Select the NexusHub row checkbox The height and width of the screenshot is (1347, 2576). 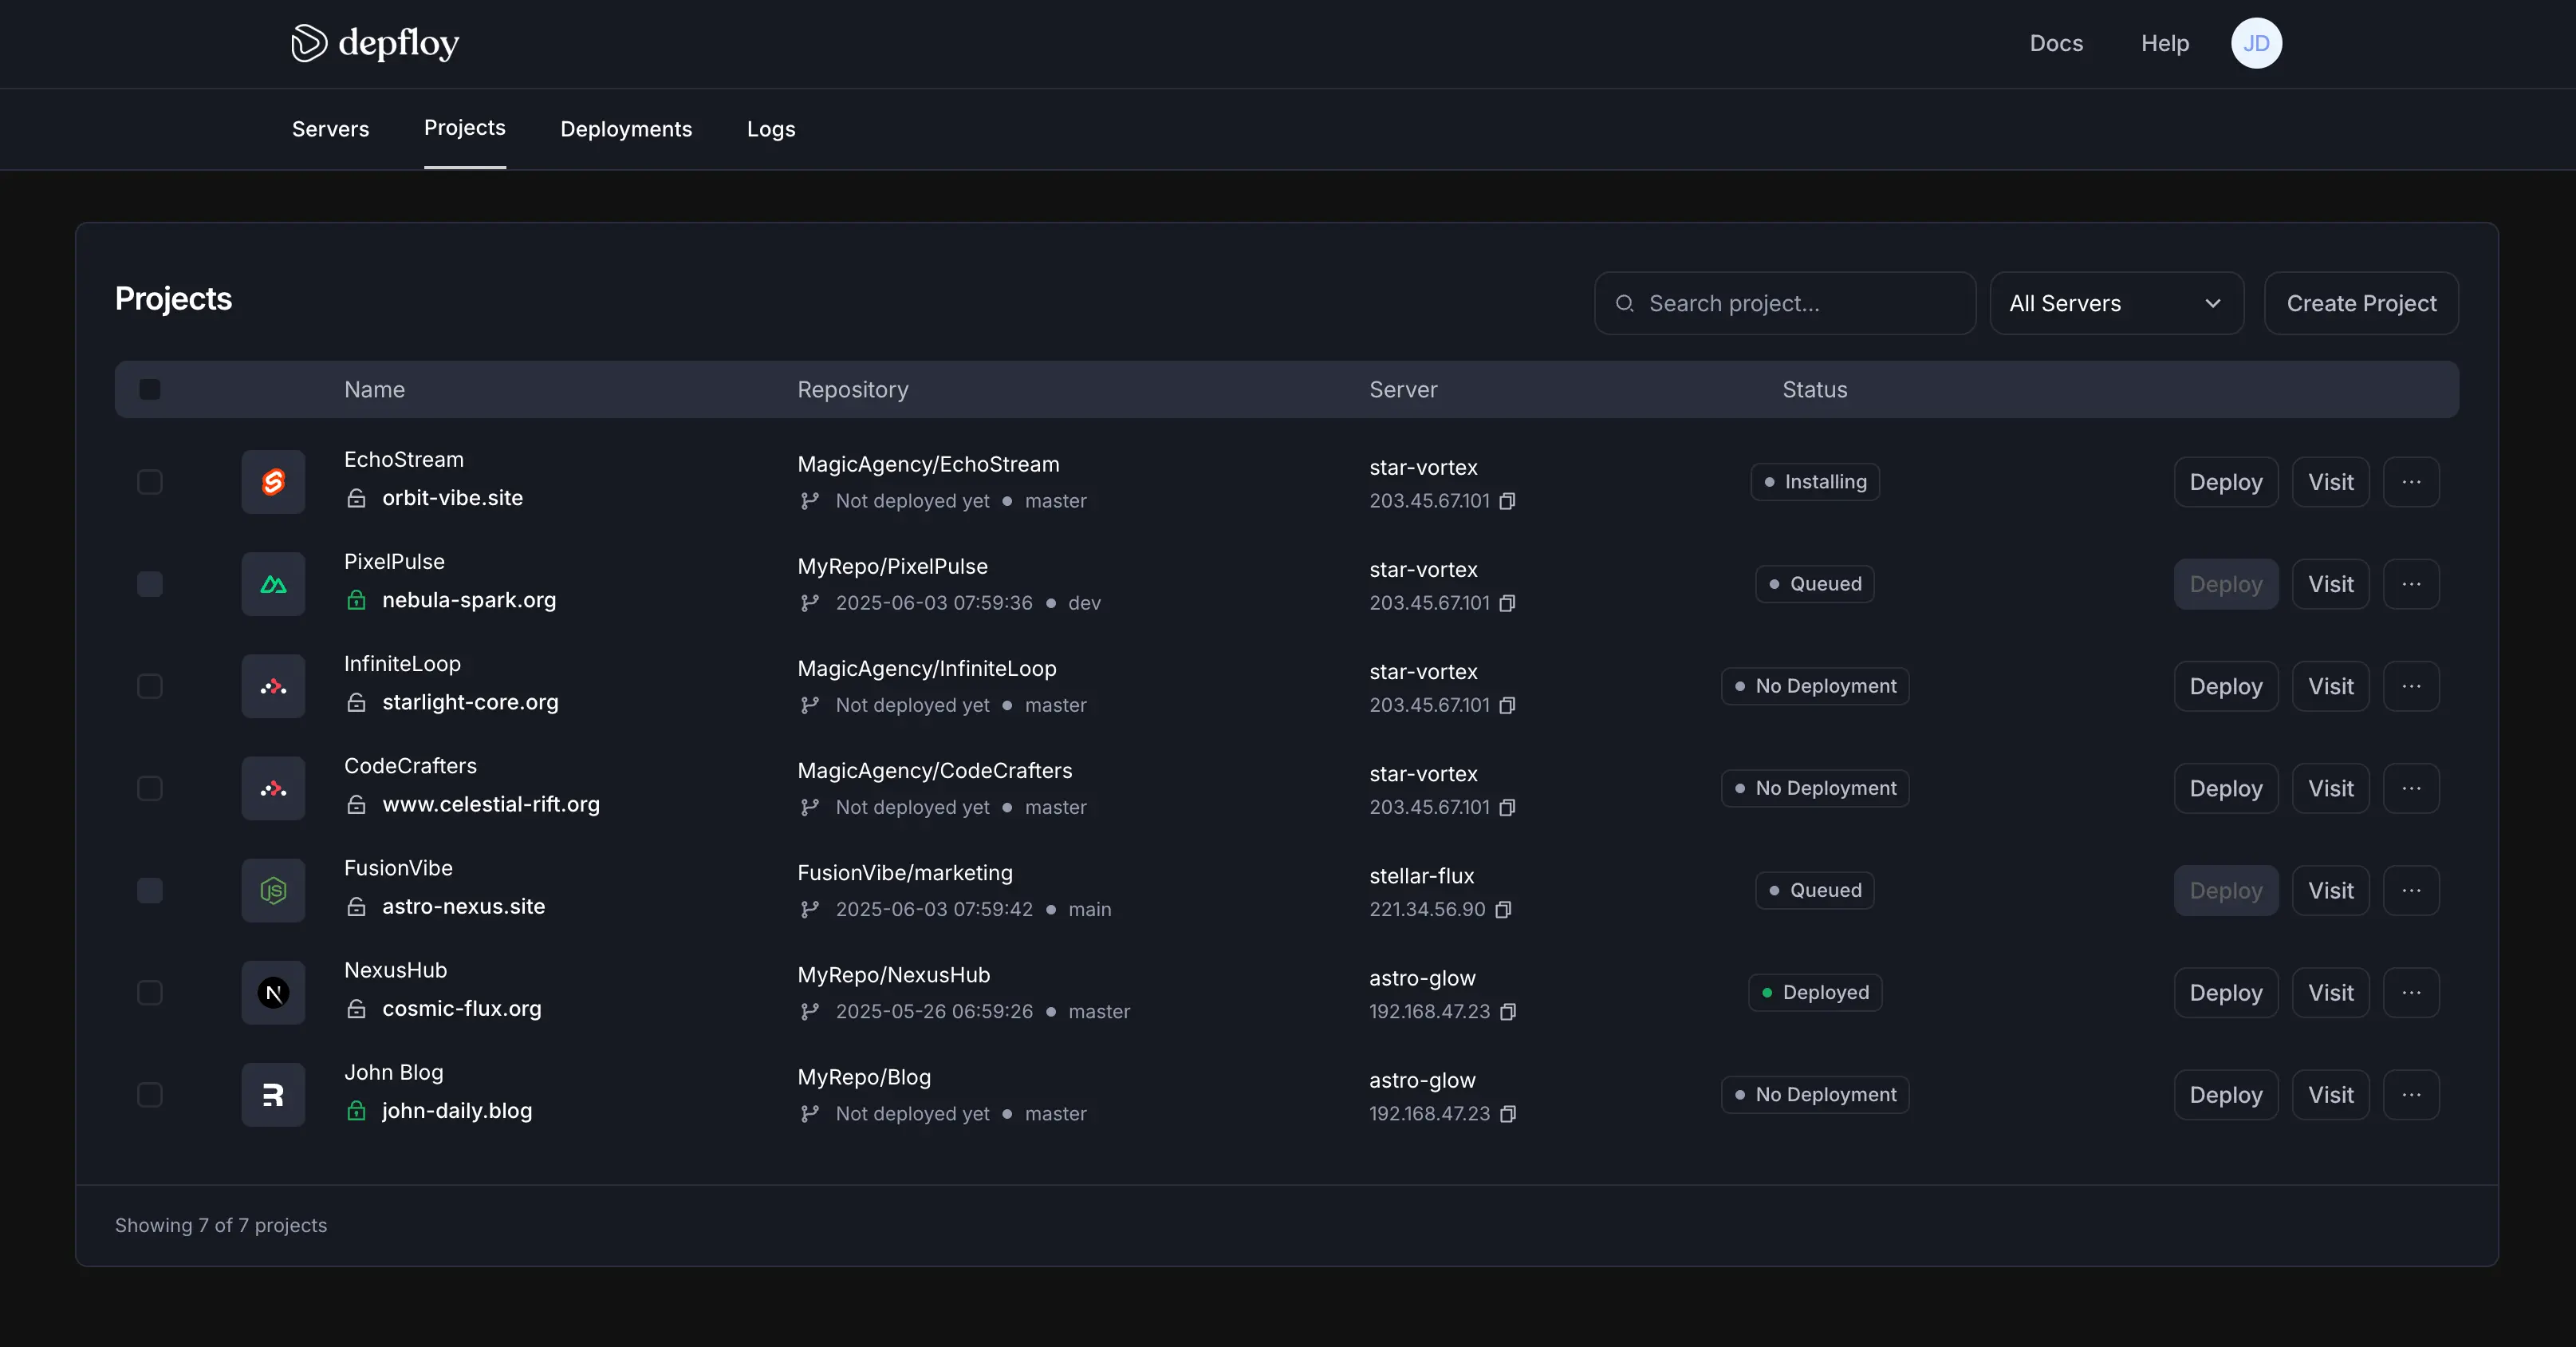pyautogui.click(x=150, y=993)
